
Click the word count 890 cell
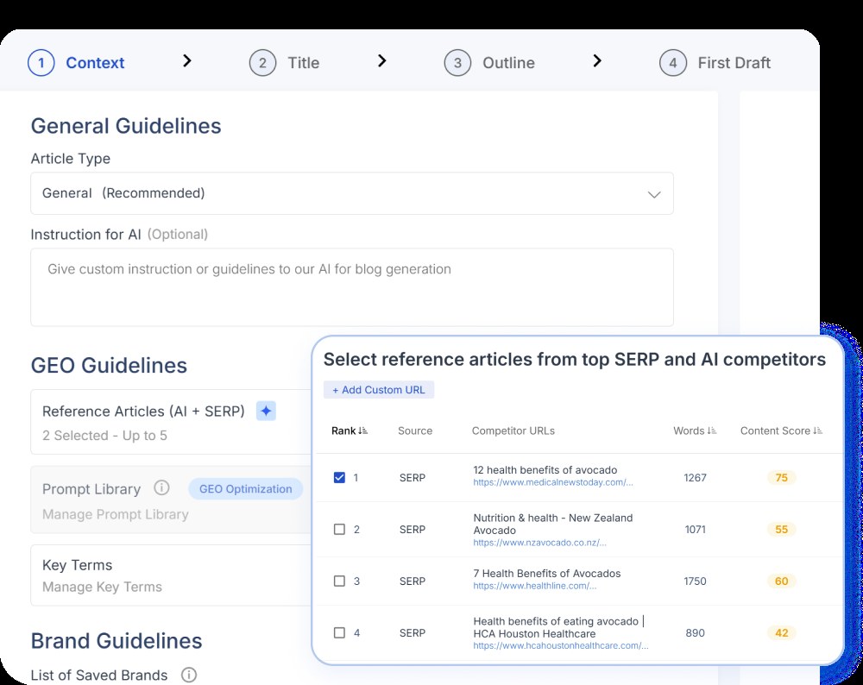[x=695, y=632]
